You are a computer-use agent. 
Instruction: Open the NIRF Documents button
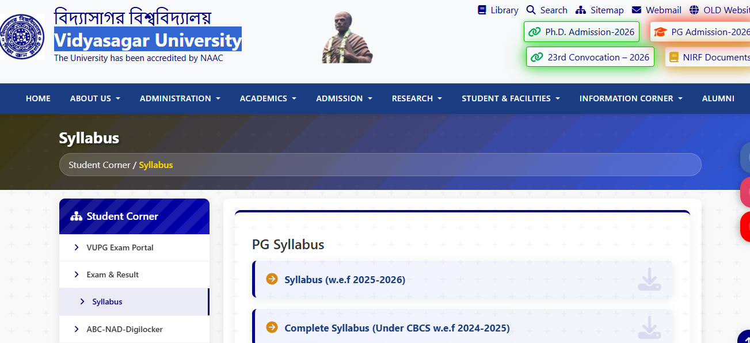pyautogui.click(x=708, y=57)
